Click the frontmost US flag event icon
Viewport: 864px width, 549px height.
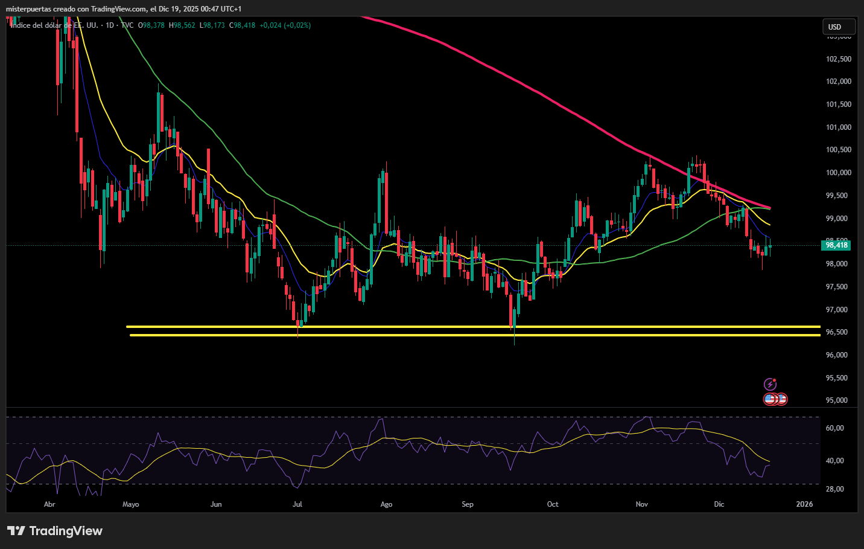tap(770, 399)
